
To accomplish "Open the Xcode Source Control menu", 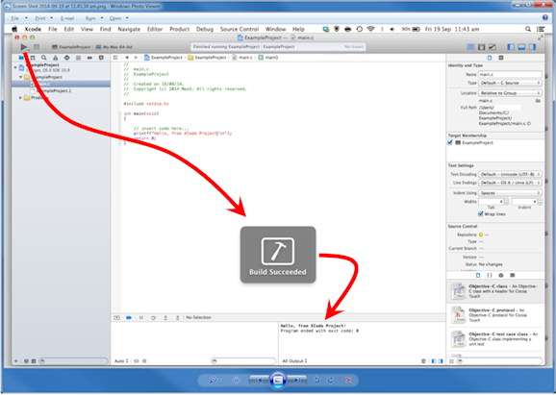I will [240, 29].
